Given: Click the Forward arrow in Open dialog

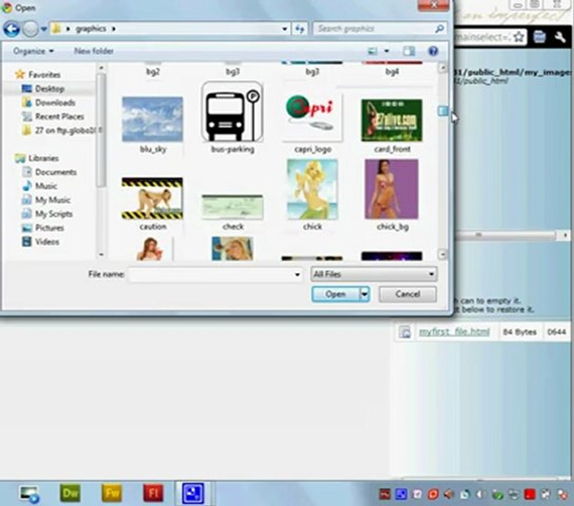Looking at the screenshot, I should point(30,29).
